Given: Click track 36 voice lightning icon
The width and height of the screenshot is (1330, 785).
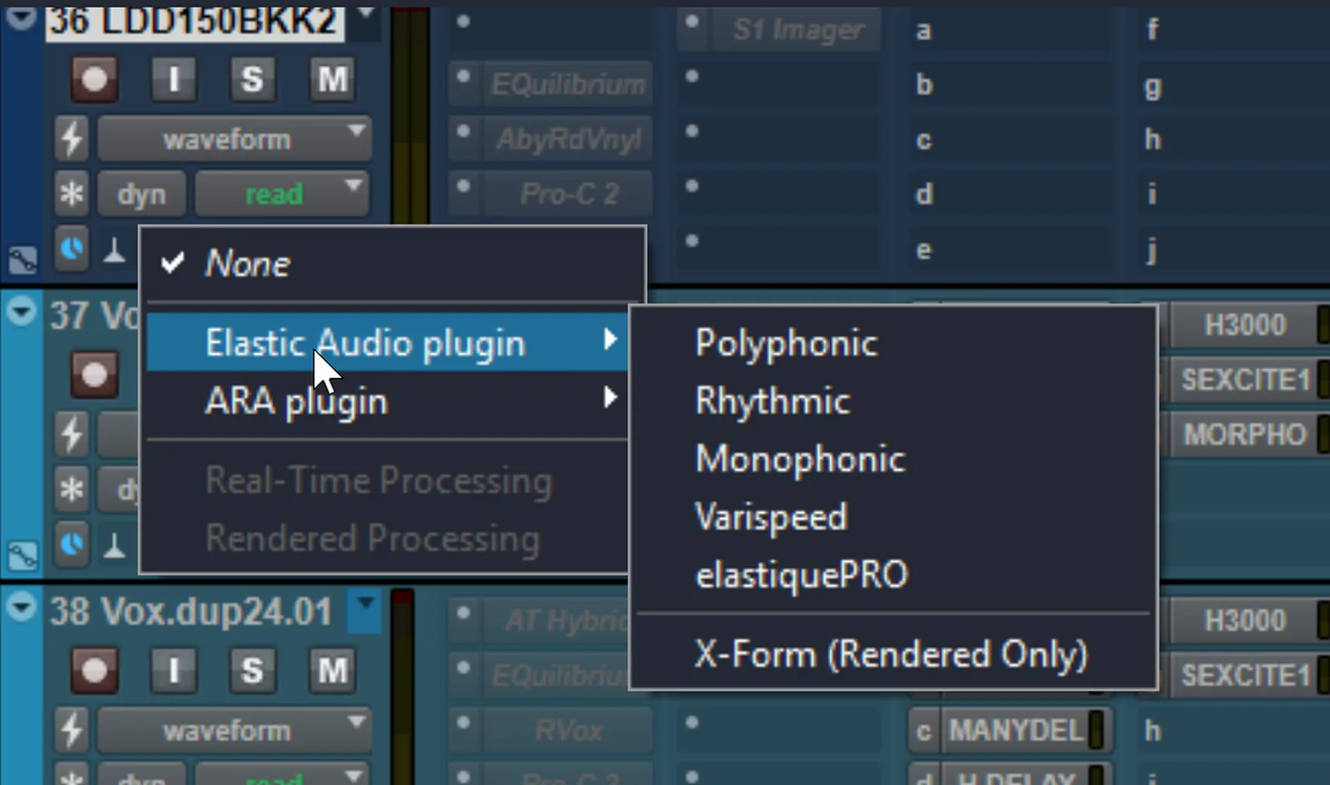Looking at the screenshot, I should [71, 139].
